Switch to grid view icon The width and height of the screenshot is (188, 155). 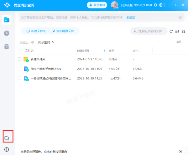tap(183, 31)
